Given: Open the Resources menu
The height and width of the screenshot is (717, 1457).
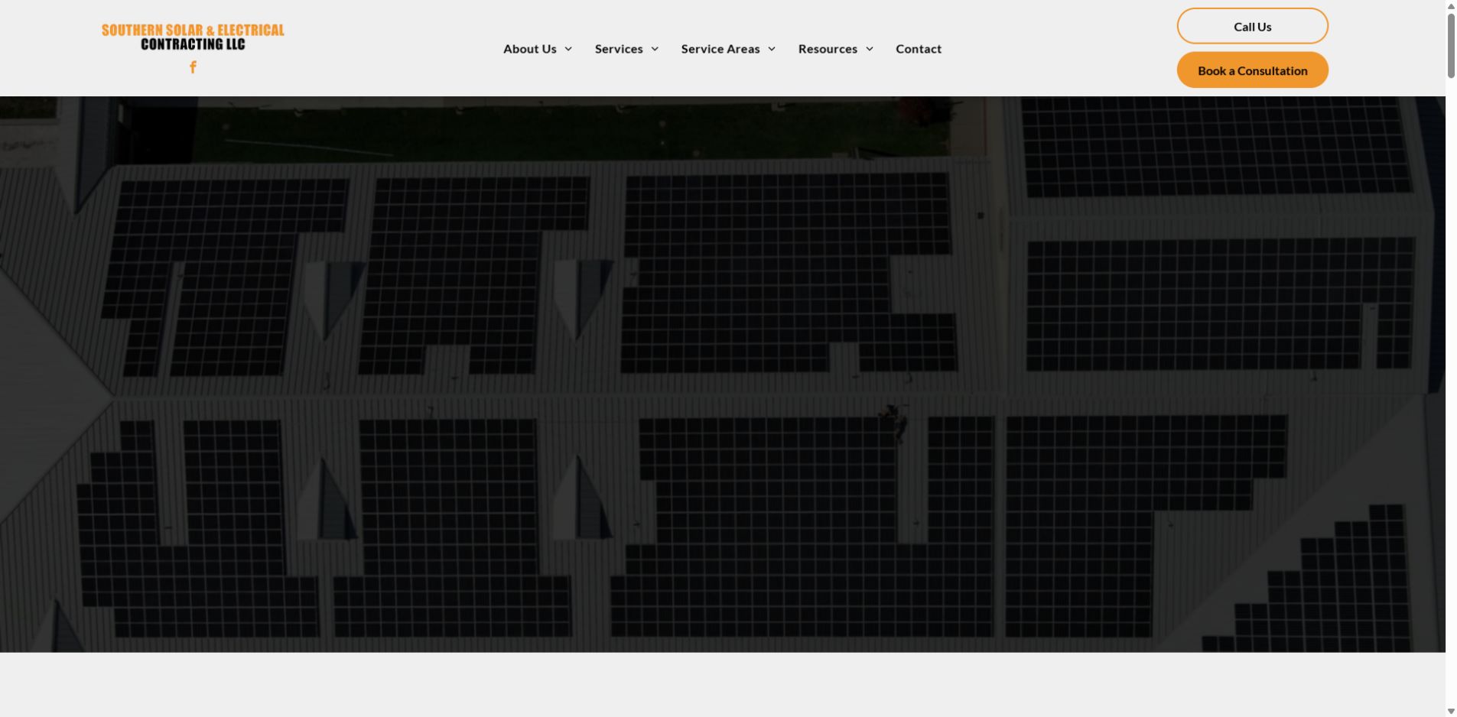Looking at the screenshot, I should [x=828, y=49].
